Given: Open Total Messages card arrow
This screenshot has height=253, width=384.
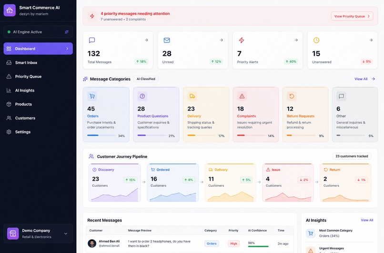Looking at the screenshot, I should (x=146, y=40).
